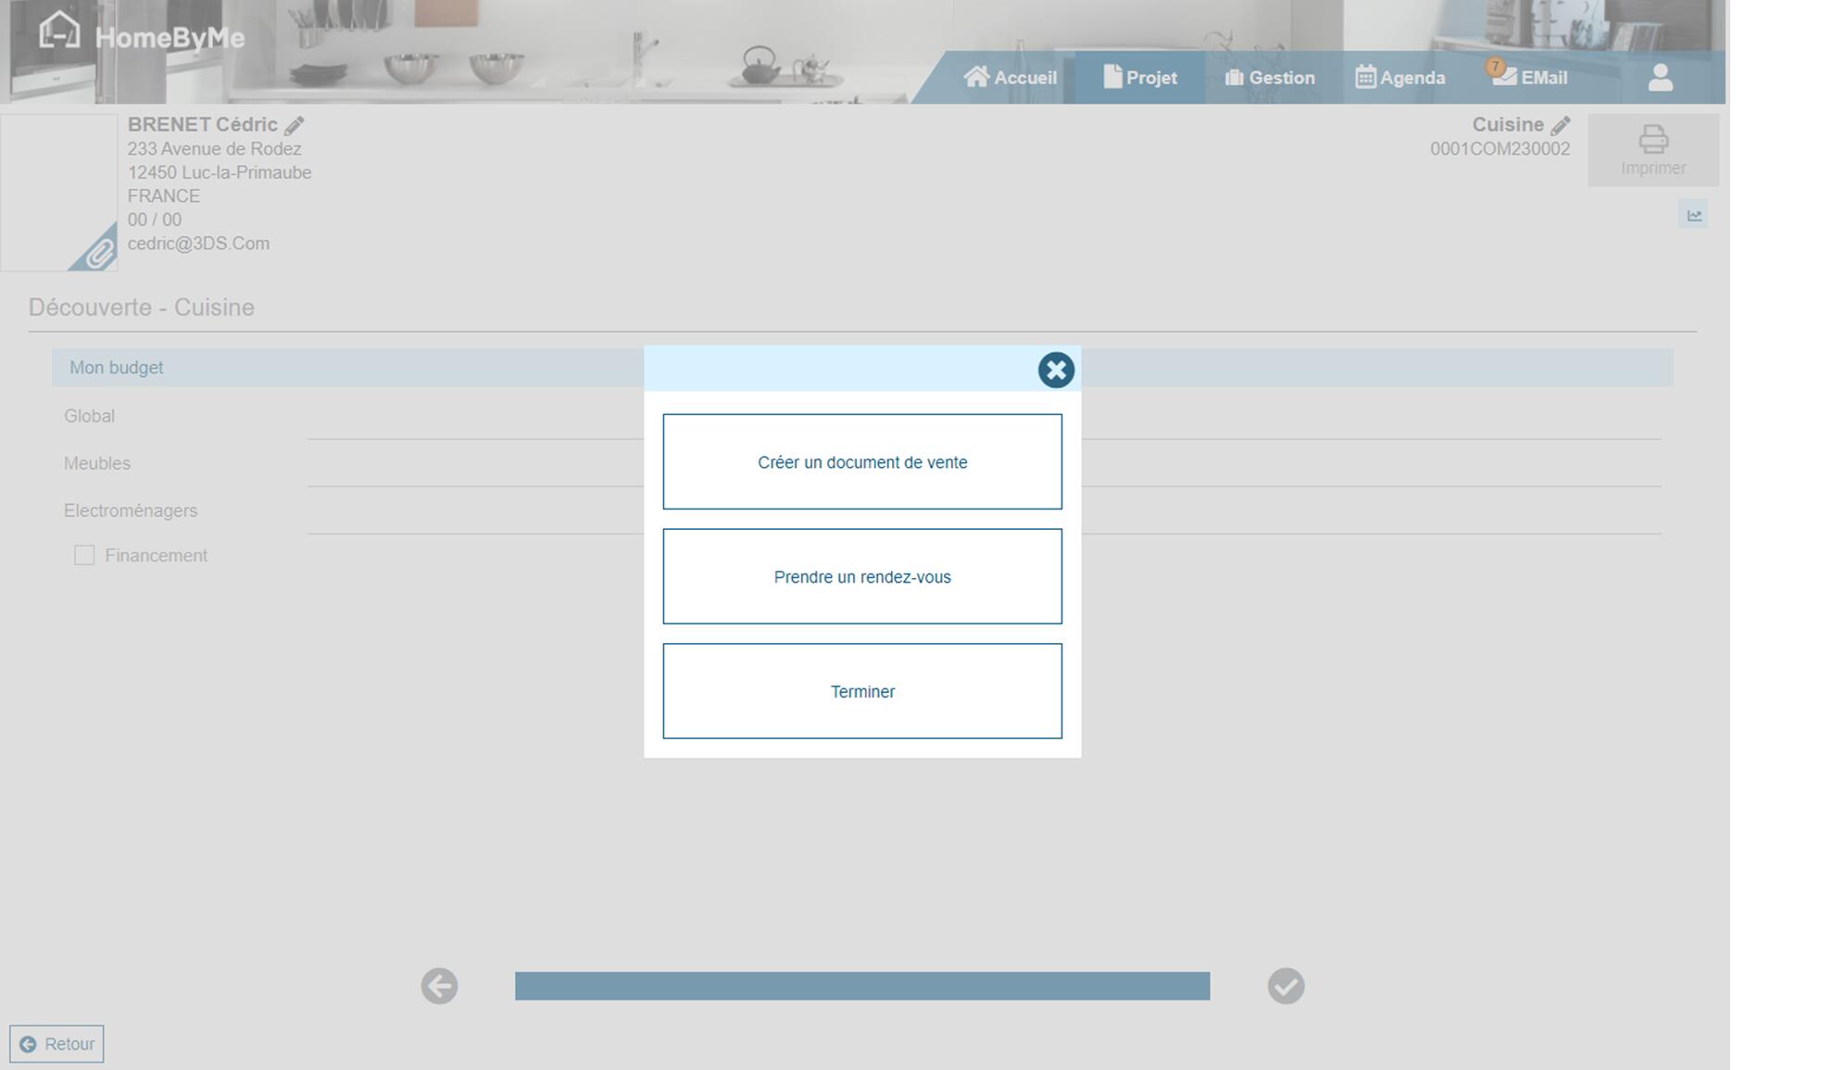Edit client name with pencil icon beside BRENET Cédric
This screenshot has width=1834, height=1070.
tap(295, 125)
